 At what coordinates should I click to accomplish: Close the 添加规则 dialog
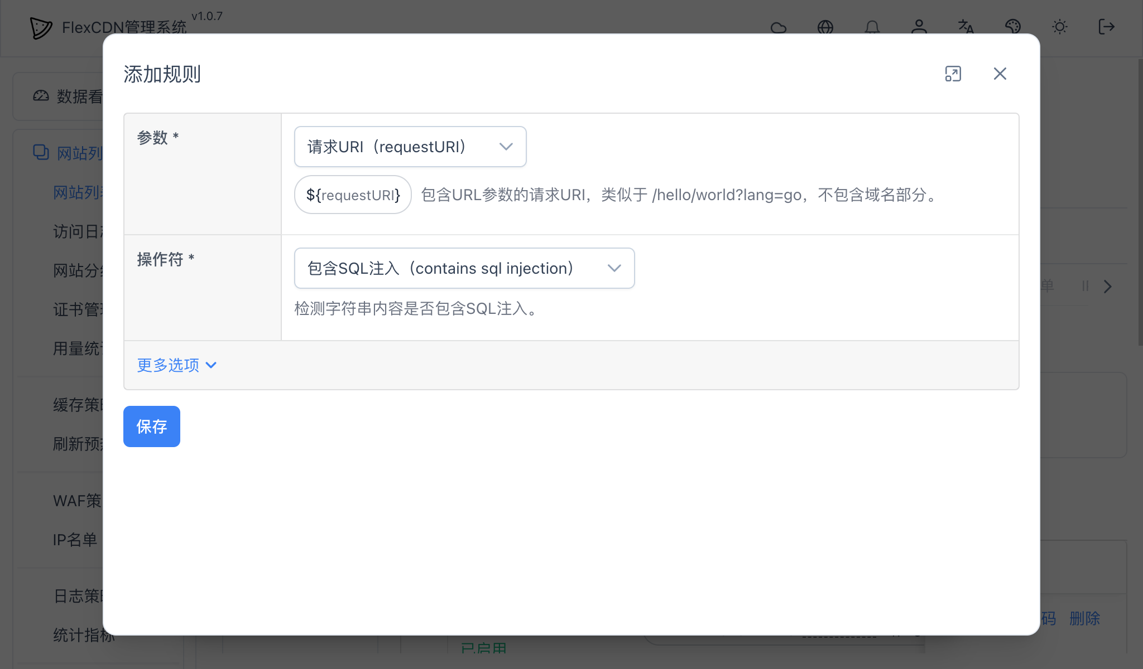pos(999,74)
